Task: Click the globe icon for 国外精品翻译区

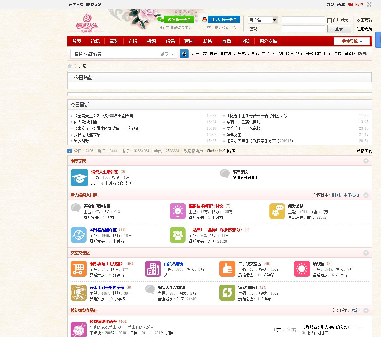Action: click(x=79, y=235)
